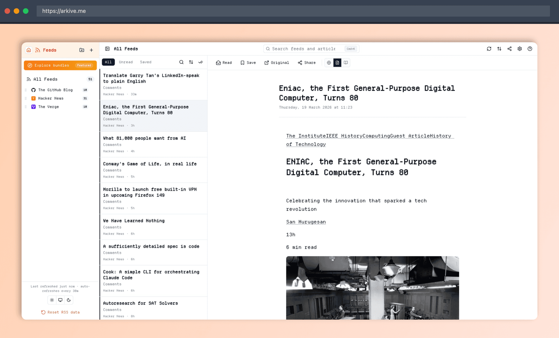Open the help question mark icon

click(x=530, y=49)
